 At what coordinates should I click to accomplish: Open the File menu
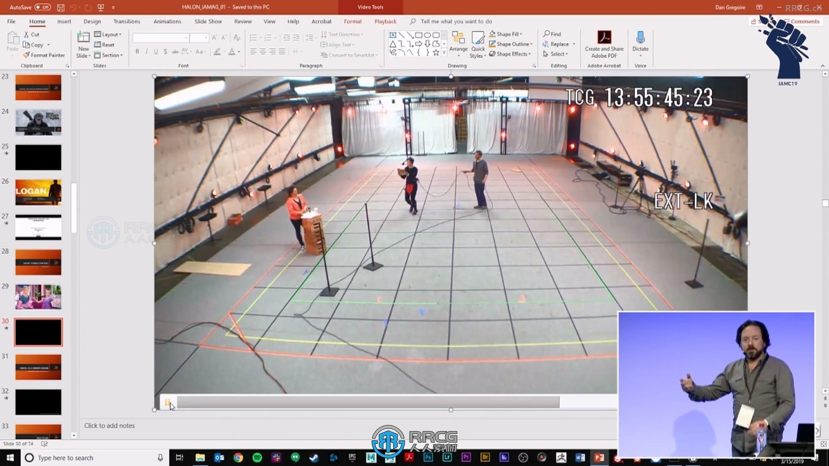pyautogui.click(x=11, y=21)
